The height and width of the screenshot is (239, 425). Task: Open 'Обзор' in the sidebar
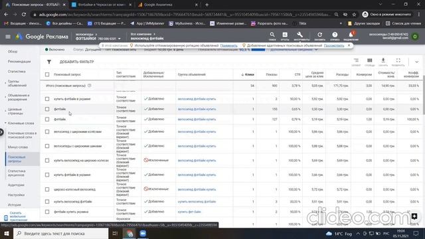(x=13, y=51)
